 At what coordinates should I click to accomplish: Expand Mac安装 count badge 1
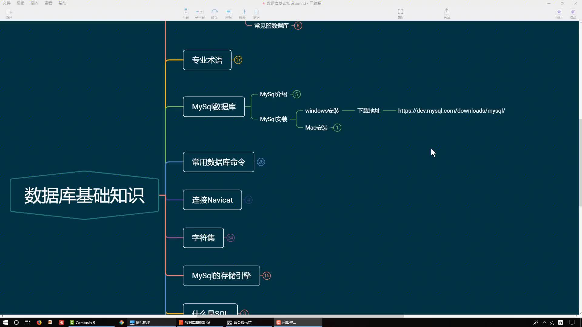(337, 127)
